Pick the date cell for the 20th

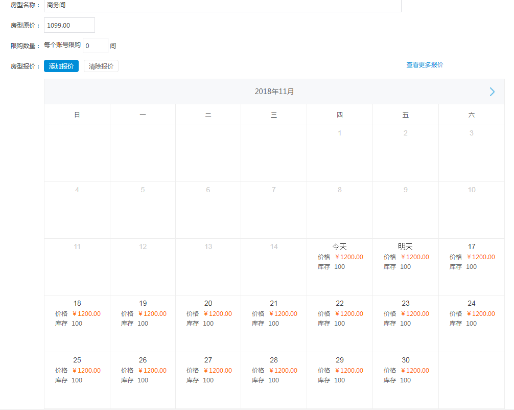208,323
